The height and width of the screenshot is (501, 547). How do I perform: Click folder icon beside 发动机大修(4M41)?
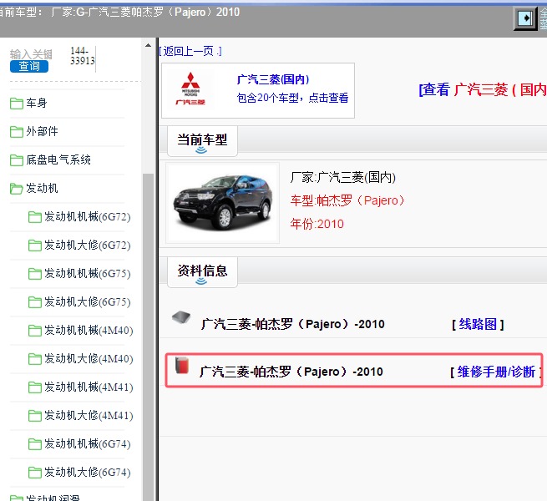(x=34, y=416)
